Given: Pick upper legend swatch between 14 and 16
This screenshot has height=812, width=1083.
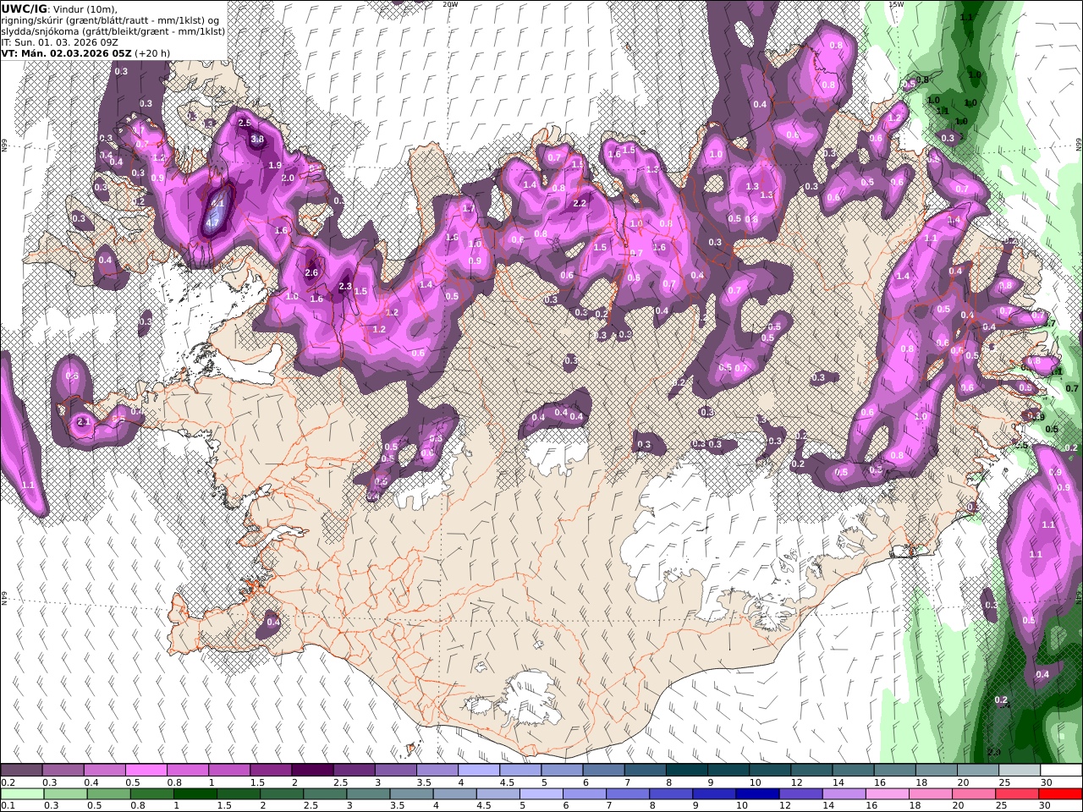Looking at the screenshot, I should pyautogui.click(x=853, y=771).
